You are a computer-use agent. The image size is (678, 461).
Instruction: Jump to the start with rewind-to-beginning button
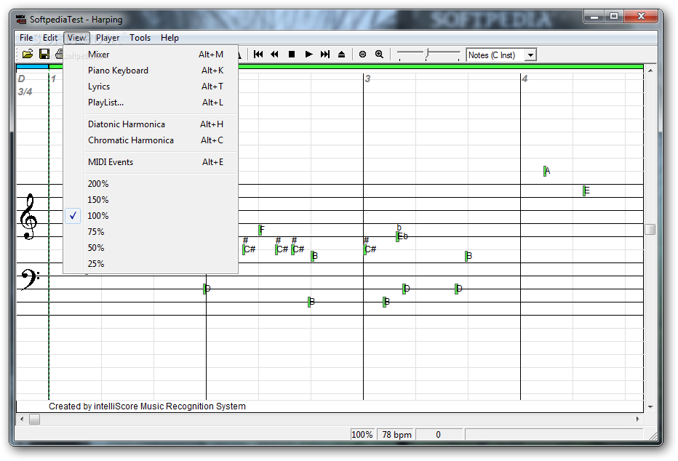click(258, 54)
